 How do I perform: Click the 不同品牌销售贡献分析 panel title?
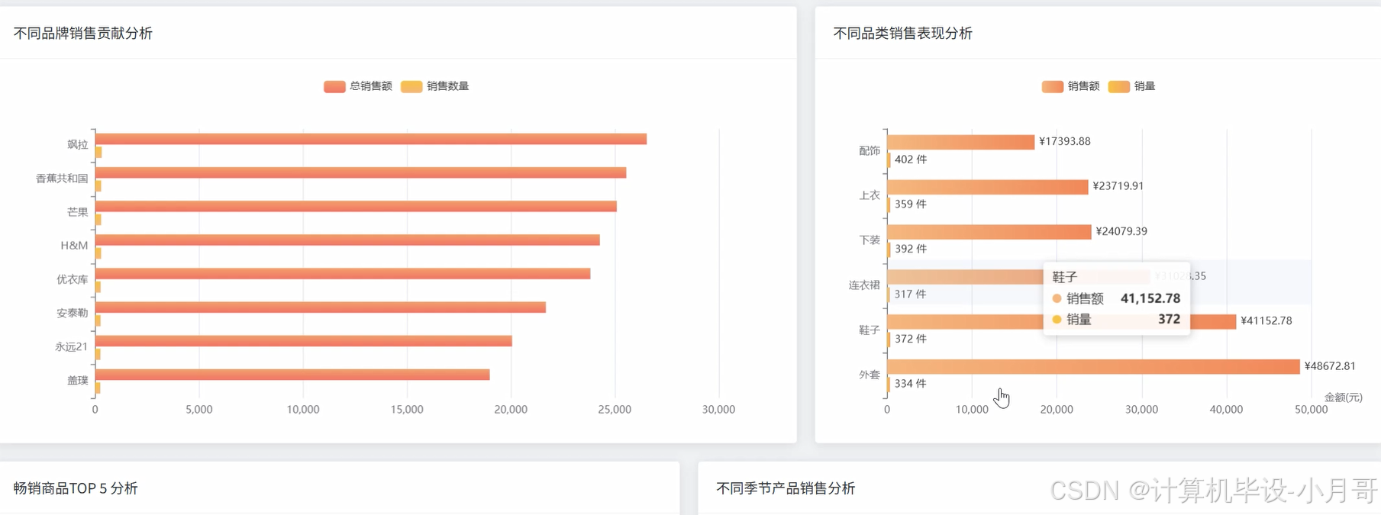[x=83, y=34]
